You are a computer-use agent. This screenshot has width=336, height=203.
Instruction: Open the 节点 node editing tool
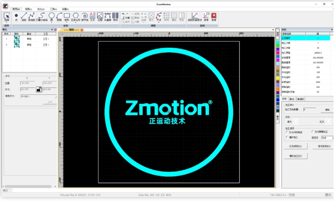[x=159, y=16]
